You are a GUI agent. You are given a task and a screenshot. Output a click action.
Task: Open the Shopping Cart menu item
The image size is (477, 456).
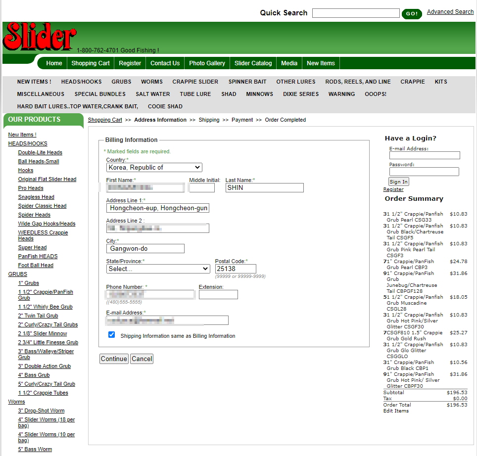pyautogui.click(x=91, y=63)
